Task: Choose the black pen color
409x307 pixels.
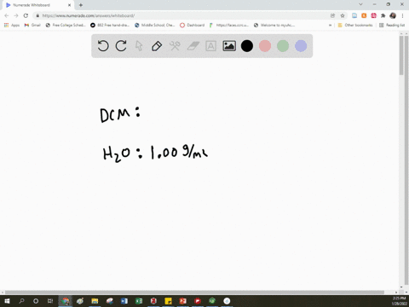Action: pos(247,46)
